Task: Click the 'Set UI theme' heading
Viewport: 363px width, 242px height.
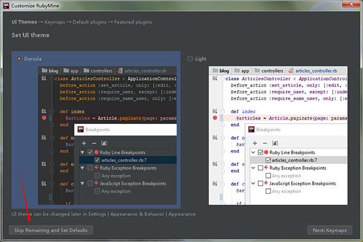Action: [x=31, y=35]
